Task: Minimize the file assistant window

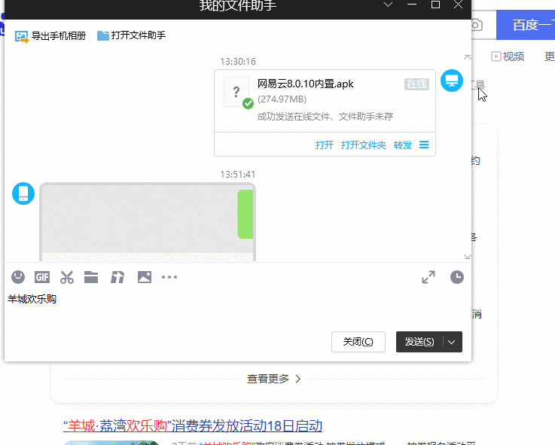Action: (x=412, y=5)
